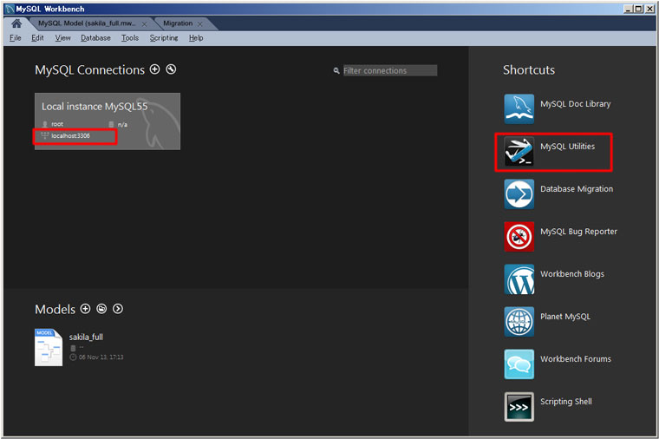Click the Shortcuts heading

point(529,69)
